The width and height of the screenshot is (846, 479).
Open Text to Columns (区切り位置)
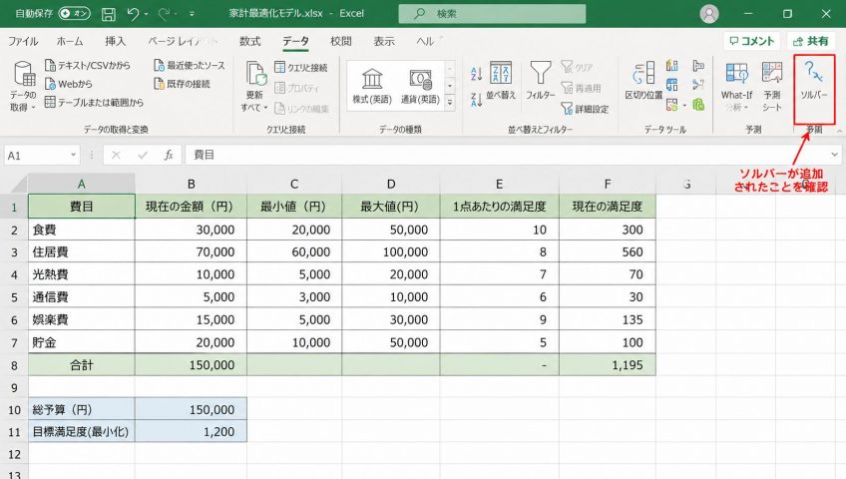pos(643,80)
